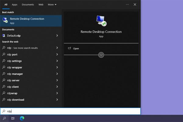The height and width of the screenshot is (122, 183).
Task: Expand arrow next to 'rdp server'
Action: tap(57, 80)
